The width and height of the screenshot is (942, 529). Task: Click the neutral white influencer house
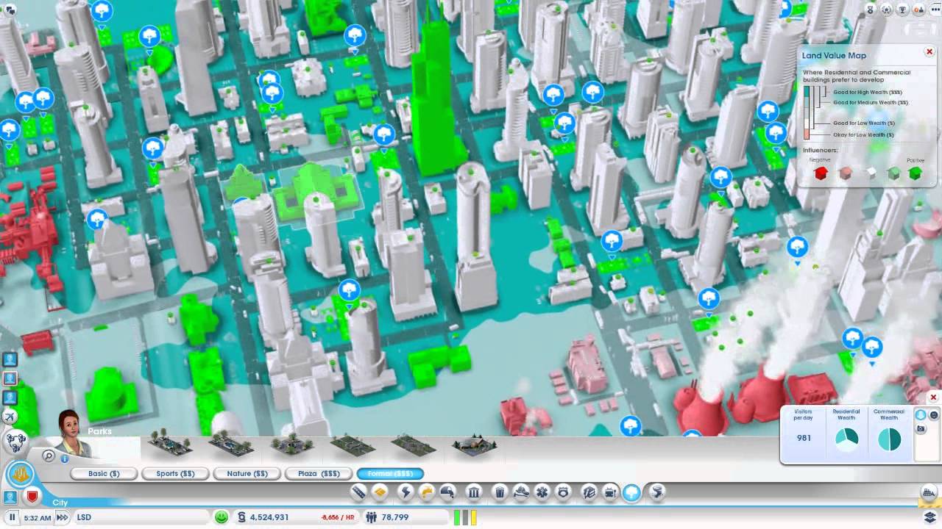coord(871,173)
